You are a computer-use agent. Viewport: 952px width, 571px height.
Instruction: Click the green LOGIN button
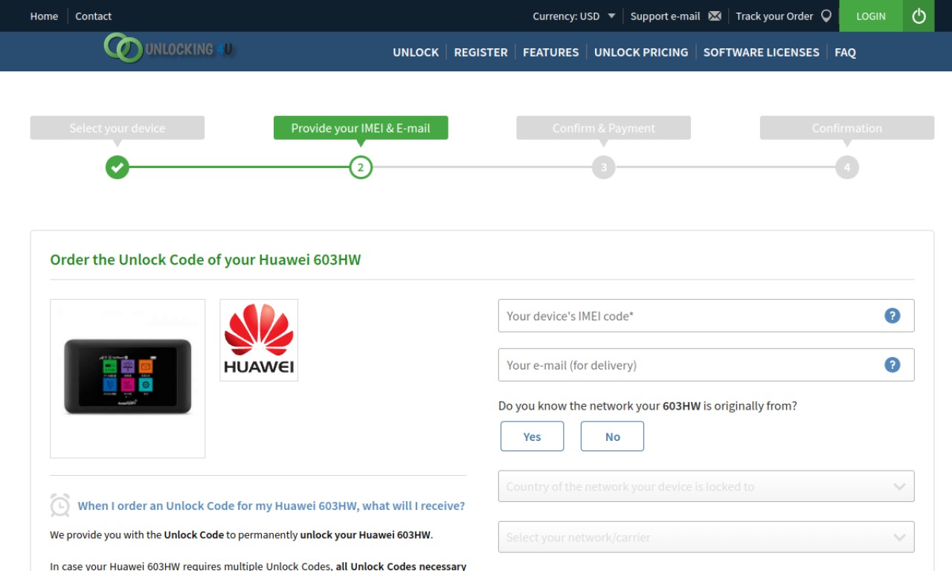point(871,16)
